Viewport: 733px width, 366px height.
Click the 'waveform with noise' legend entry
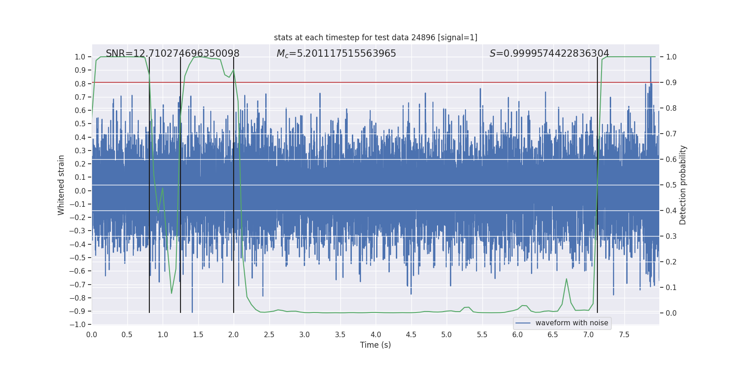point(572,323)
